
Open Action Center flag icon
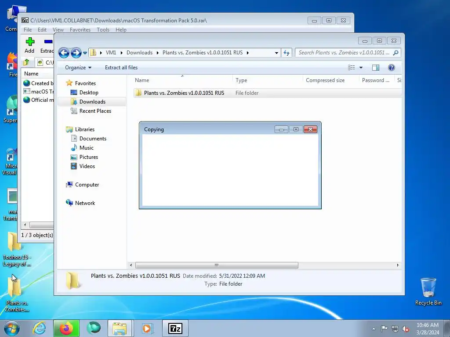[384, 329]
